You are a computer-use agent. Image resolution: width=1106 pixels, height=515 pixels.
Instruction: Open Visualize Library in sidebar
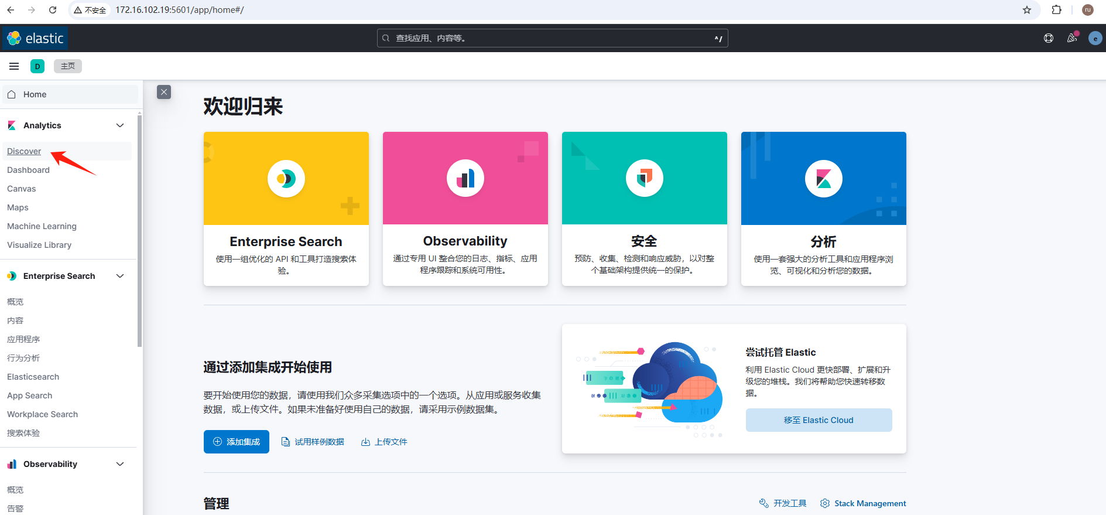pyautogui.click(x=39, y=245)
